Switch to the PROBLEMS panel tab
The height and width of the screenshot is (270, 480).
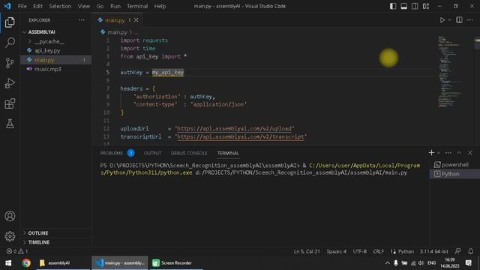112,153
